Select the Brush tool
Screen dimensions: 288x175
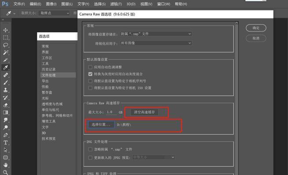(x=6, y=82)
